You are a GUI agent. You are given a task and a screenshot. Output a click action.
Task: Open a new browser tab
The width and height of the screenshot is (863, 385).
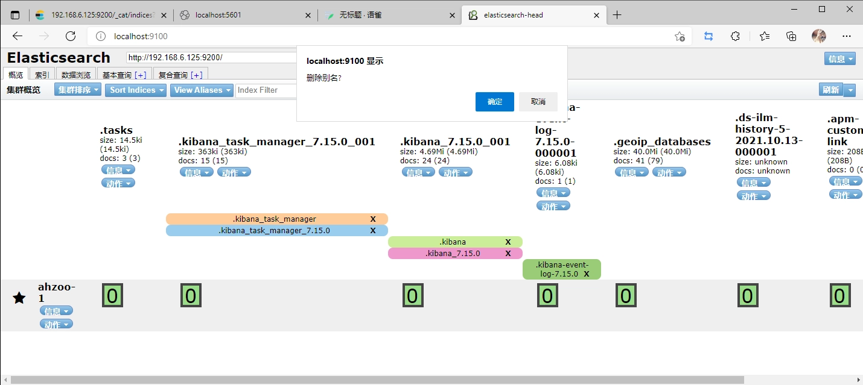click(x=617, y=15)
